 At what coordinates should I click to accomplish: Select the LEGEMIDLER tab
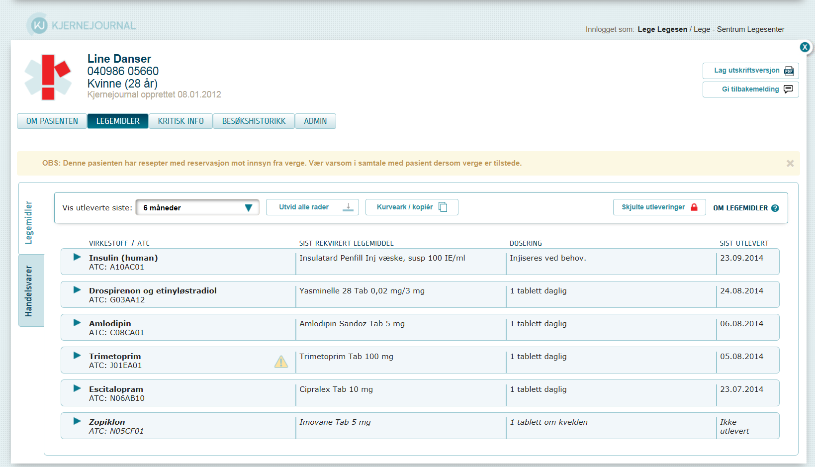[118, 121]
